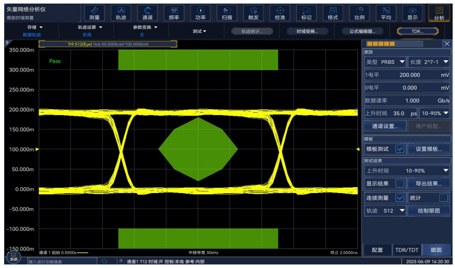Click the 测量 (Measure) toolbar icon
455x268 pixels.
(95, 13)
